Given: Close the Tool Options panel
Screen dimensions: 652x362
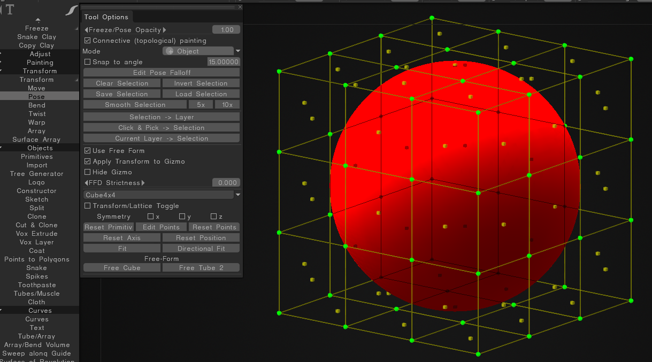Looking at the screenshot, I should (240, 7).
